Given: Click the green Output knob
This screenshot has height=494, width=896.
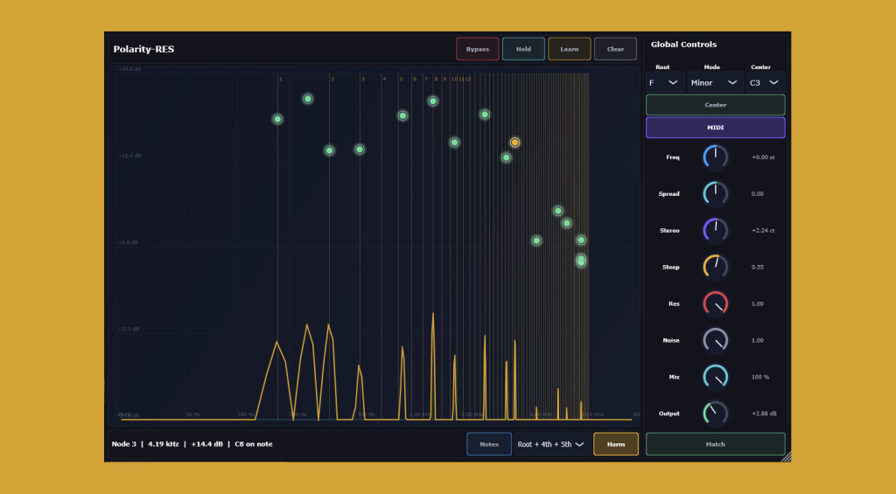Looking at the screenshot, I should [715, 414].
